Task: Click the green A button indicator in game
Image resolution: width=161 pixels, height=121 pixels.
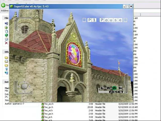Action: point(114,88)
